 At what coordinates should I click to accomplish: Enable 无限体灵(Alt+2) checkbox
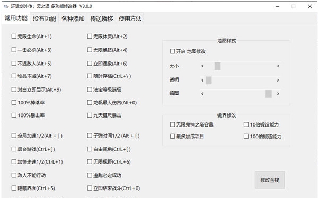(x=90, y=37)
